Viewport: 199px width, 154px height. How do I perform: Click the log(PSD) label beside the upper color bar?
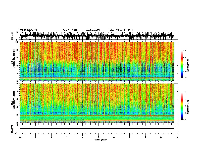(x=188, y=66)
